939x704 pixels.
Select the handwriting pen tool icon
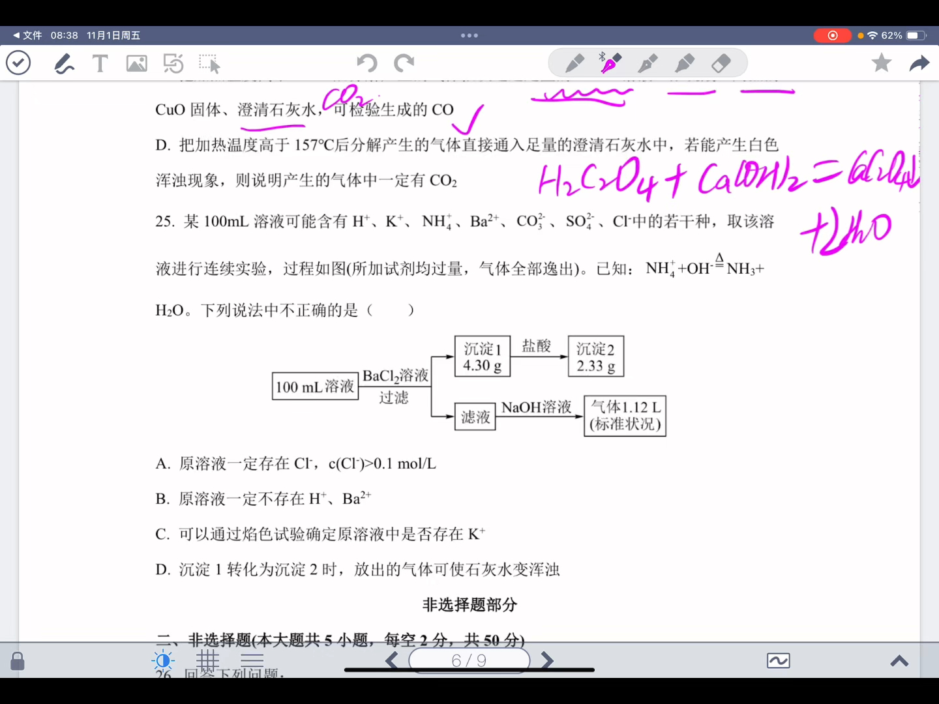[64, 64]
